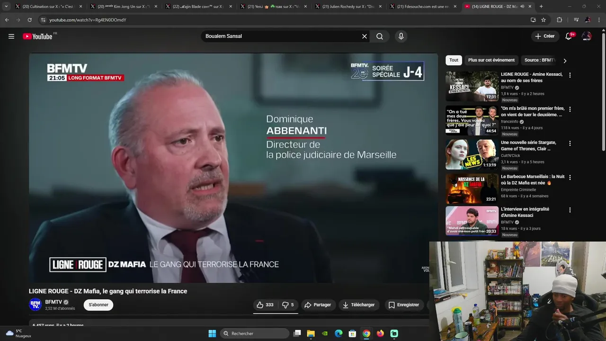Viewport: 606px width, 341px height.
Task: Click the main video player frame
Action: click(233, 168)
